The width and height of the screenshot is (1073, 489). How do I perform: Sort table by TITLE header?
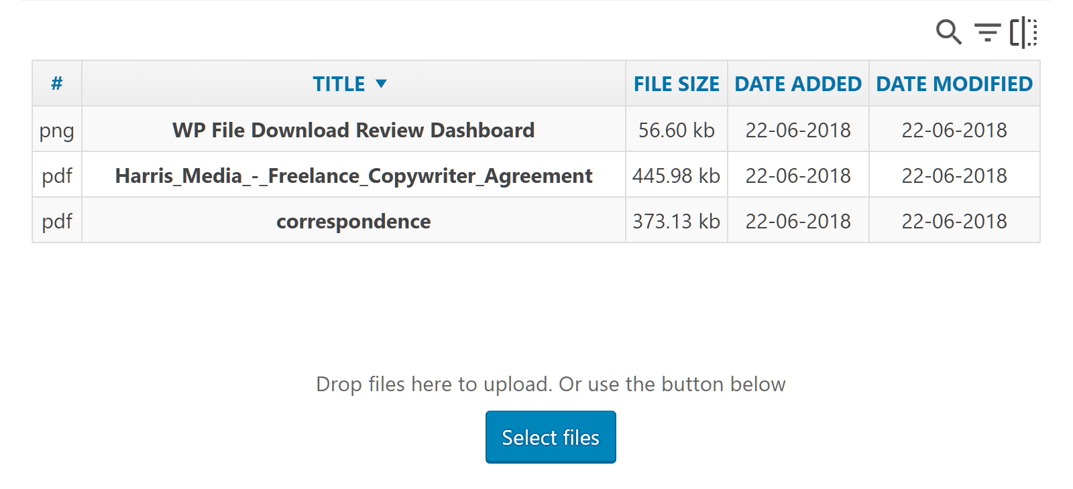click(x=339, y=84)
